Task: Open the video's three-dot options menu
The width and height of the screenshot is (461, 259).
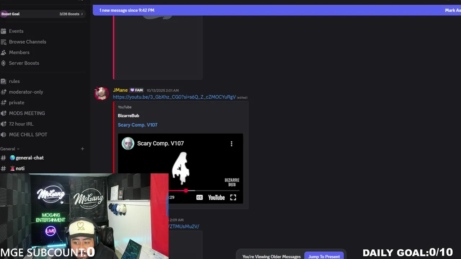Action: click(x=232, y=144)
